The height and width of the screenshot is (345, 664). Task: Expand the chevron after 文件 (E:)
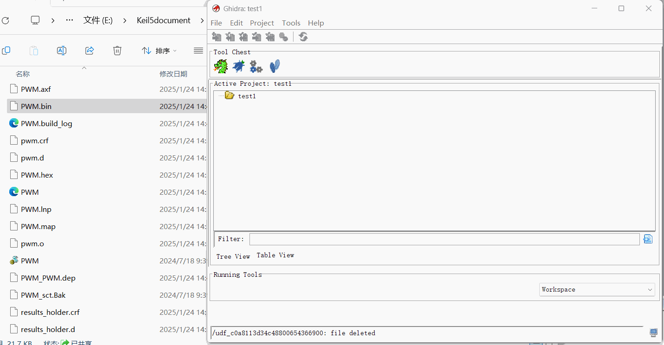point(125,20)
